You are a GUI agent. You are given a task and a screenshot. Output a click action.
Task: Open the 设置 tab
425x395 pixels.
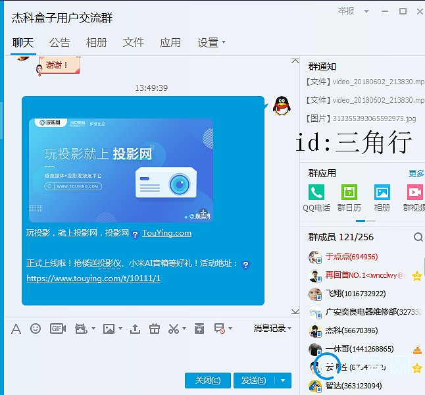point(208,43)
